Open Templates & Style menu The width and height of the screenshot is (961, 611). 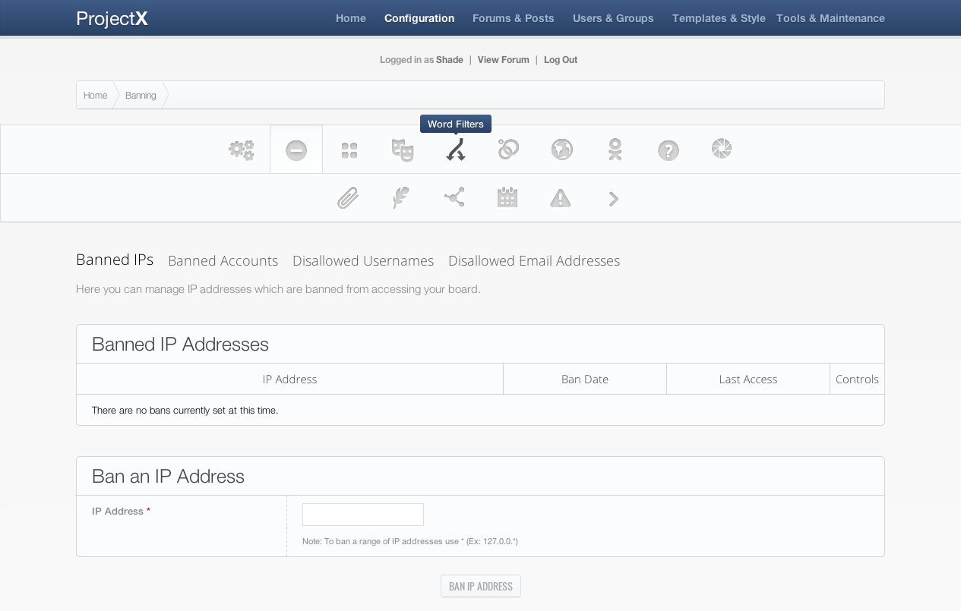click(x=719, y=18)
